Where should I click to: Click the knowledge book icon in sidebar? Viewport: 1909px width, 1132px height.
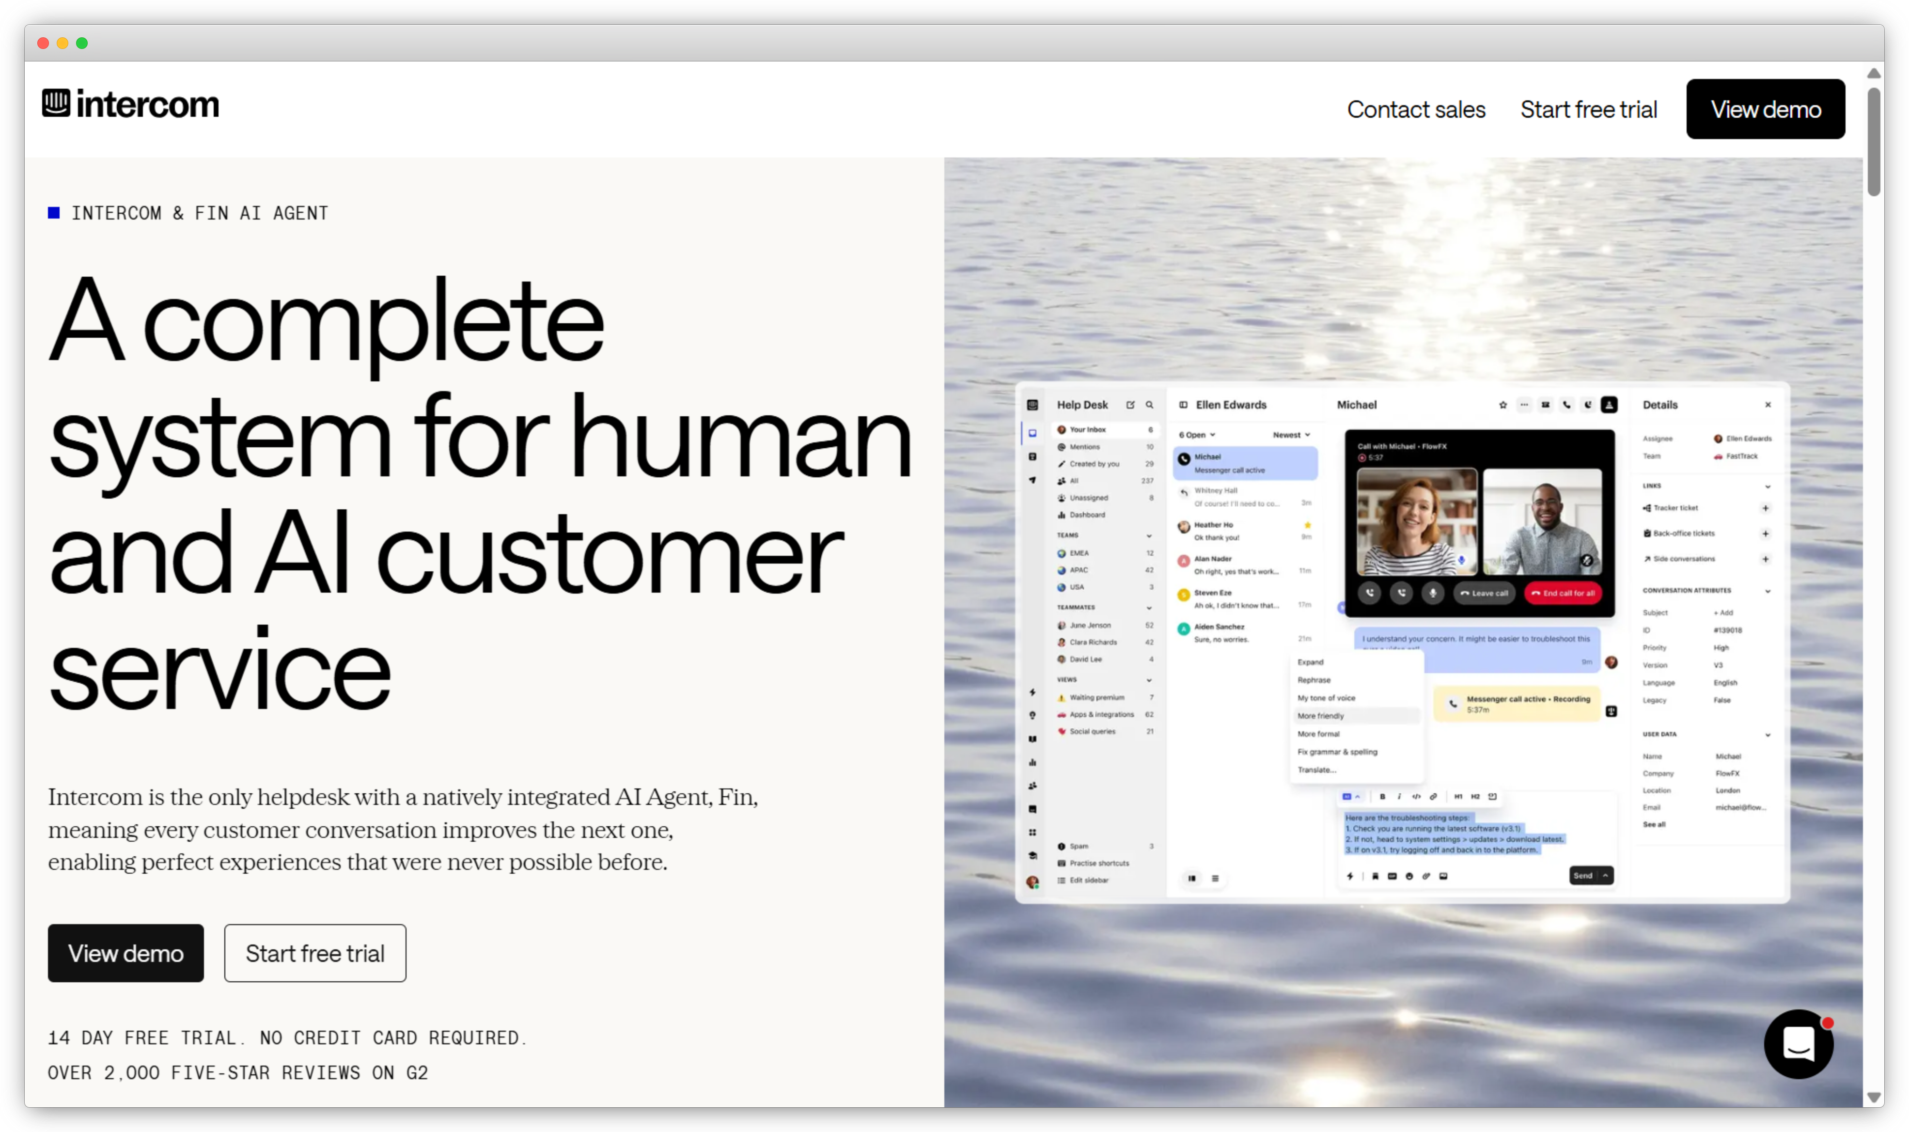[x=1032, y=739]
